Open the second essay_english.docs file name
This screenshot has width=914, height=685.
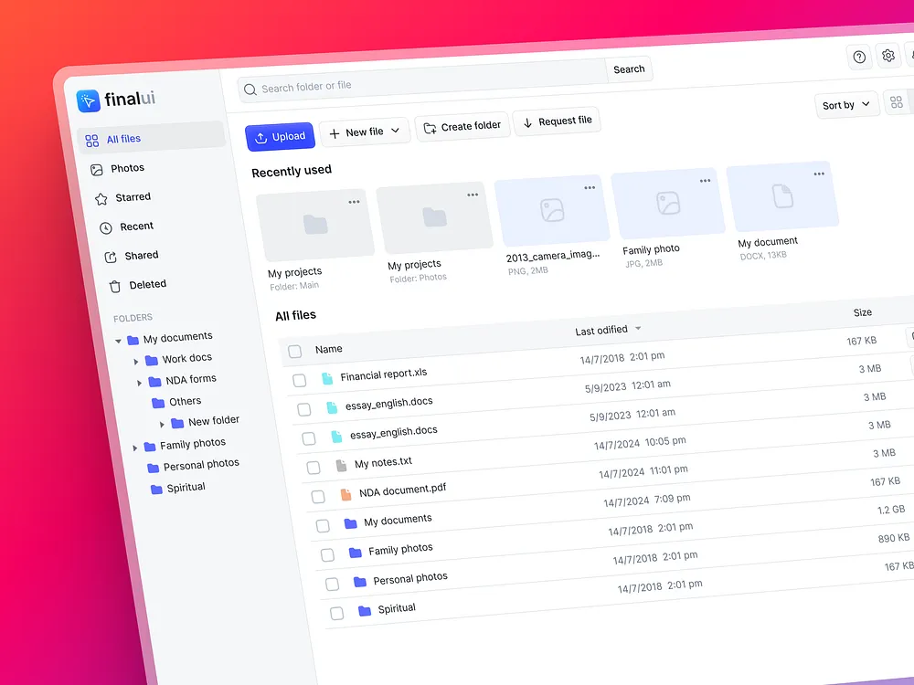tap(393, 432)
